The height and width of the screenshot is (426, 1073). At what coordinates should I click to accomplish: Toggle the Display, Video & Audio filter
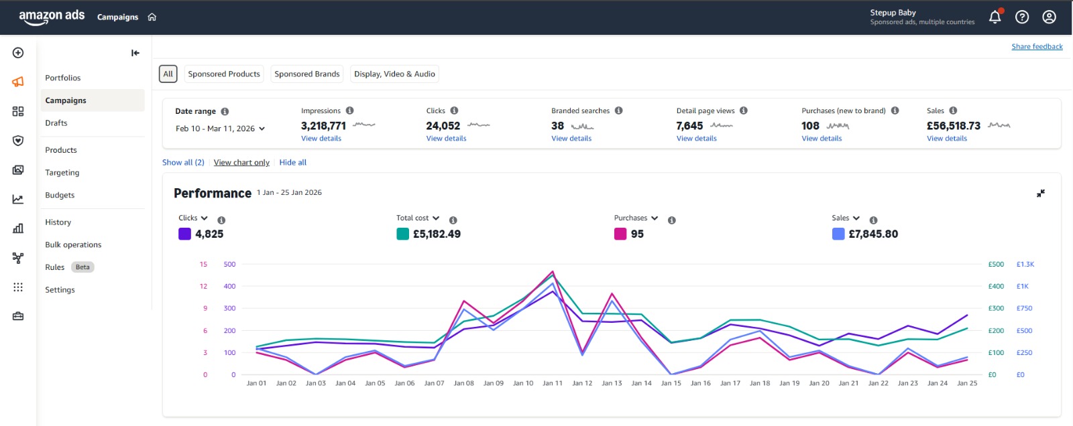pos(394,74)
